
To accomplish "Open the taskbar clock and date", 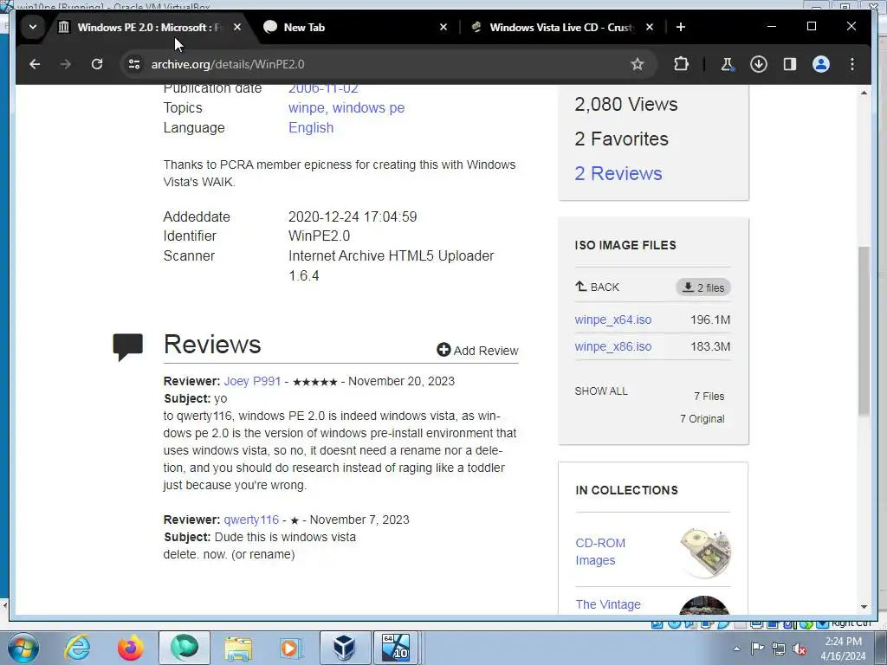I will (843, 649).
